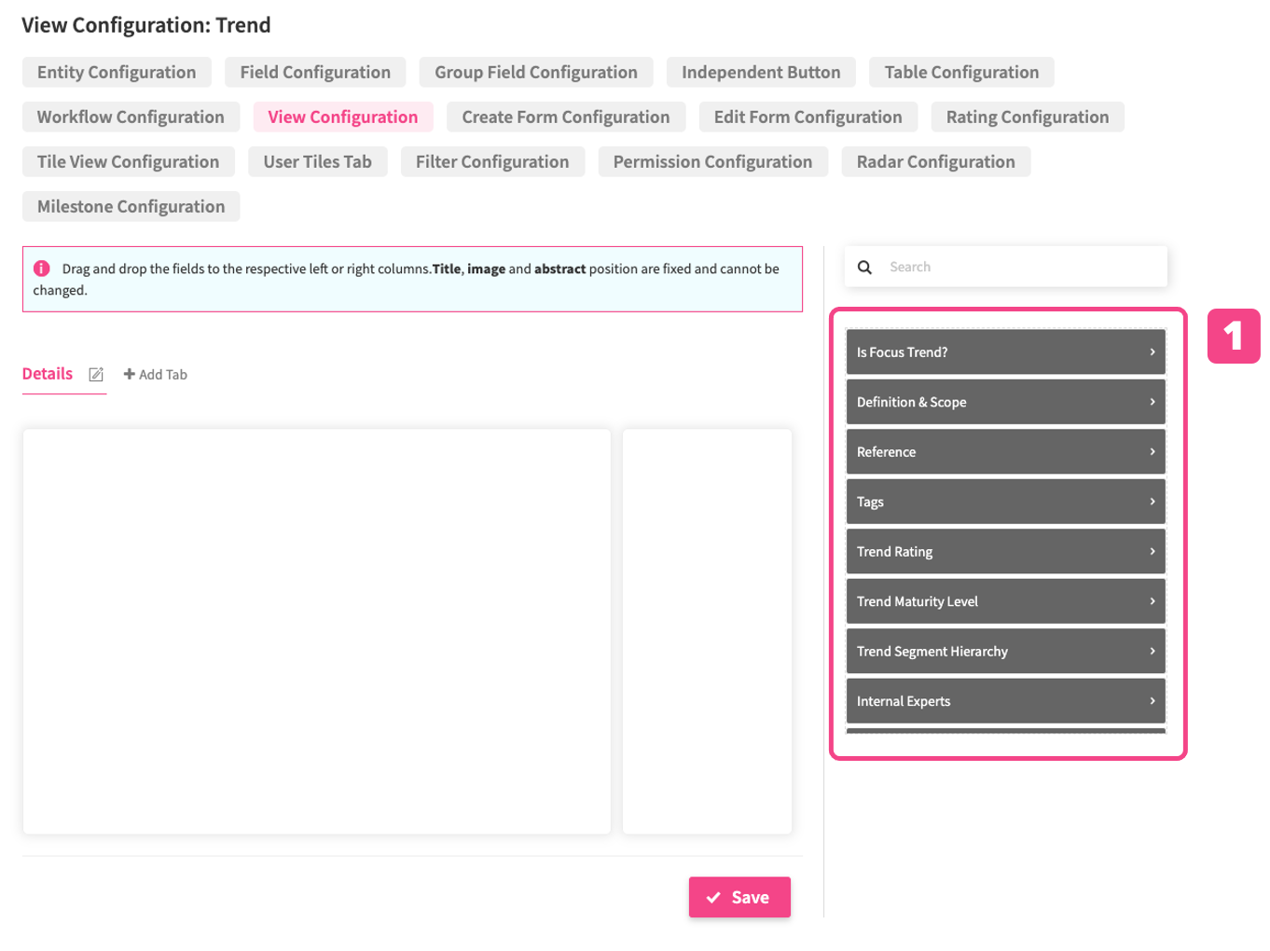Expand the Definition & Scope chevron
The width and height of the screenshot is (1270, 951).
click(1152, 402)
